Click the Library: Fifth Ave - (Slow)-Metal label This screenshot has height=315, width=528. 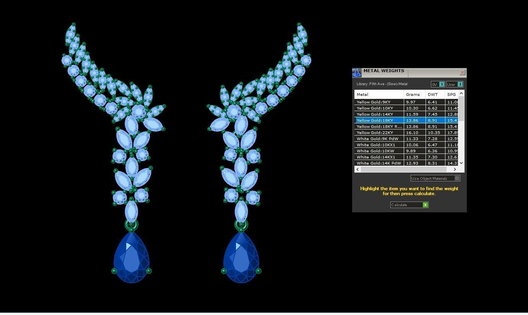tap(382, 84)
